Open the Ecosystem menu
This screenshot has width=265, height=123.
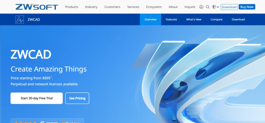click(x=154, y=7)
